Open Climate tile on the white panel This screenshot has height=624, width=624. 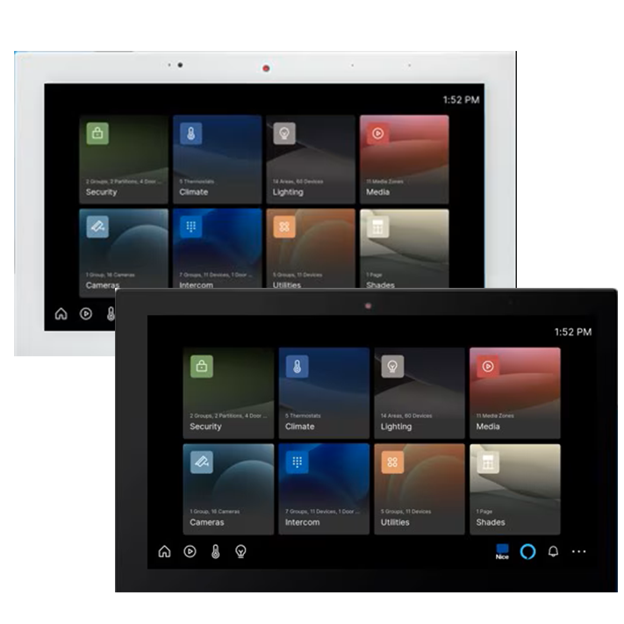pyautogui.click(x=217, y=159)
